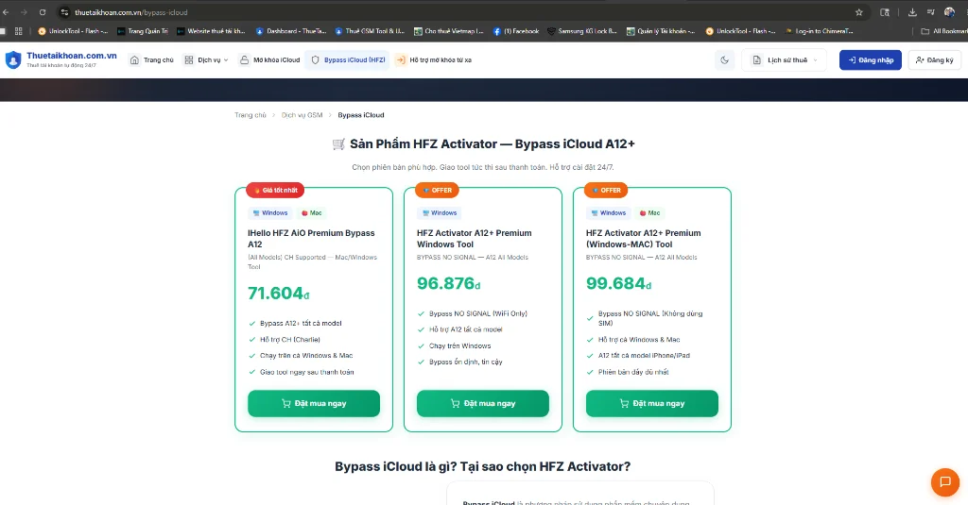Open the Samsung KG Lock bookmark
Screen dimensions: 968x505
[582, 31]
